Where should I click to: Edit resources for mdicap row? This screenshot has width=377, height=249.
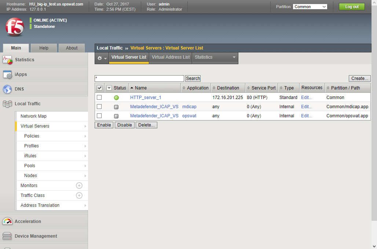pos(307,107)
